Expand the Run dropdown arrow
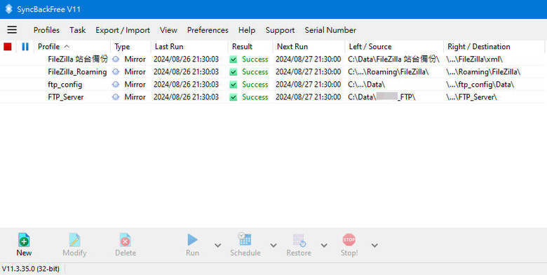The width and height of the screenshot is (547, 275). (x=217, y=246)
